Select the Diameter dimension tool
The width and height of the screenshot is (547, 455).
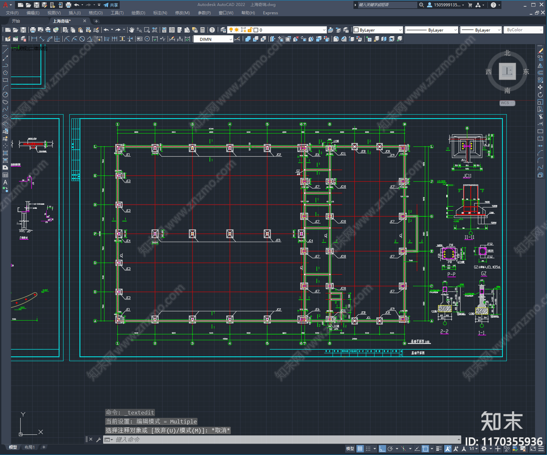point(82,39)
